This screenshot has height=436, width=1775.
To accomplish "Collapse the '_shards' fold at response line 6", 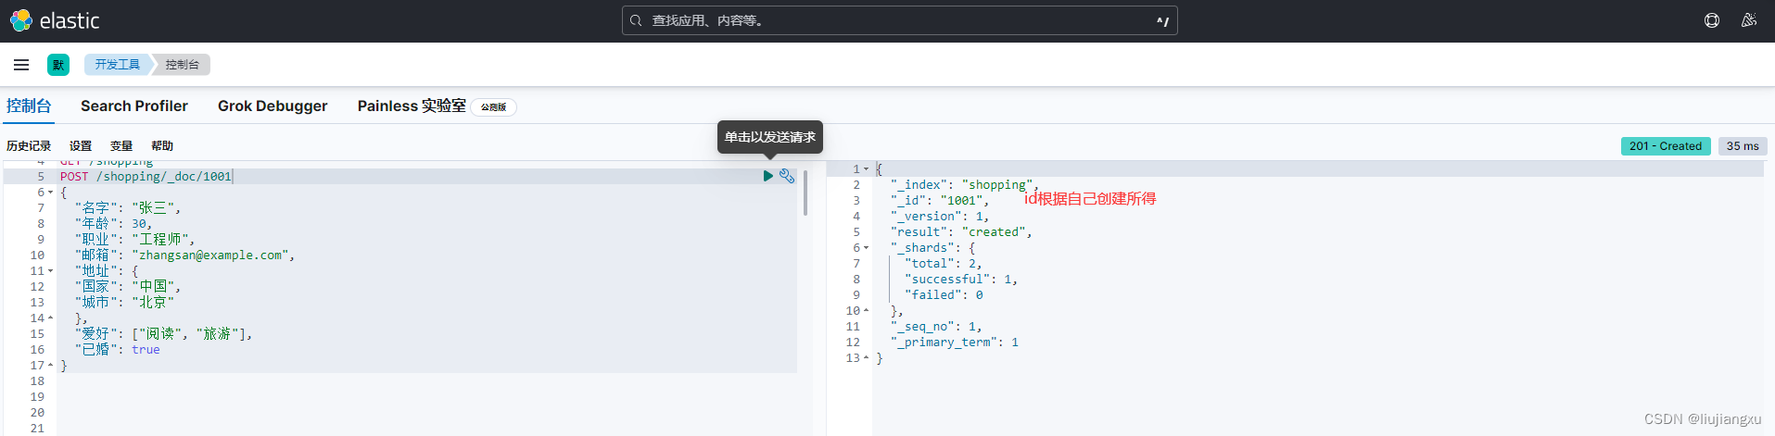I will pos(867,248).
